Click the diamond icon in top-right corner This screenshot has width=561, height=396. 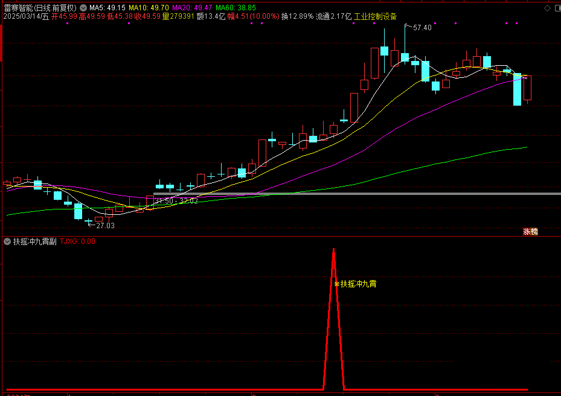556,7
